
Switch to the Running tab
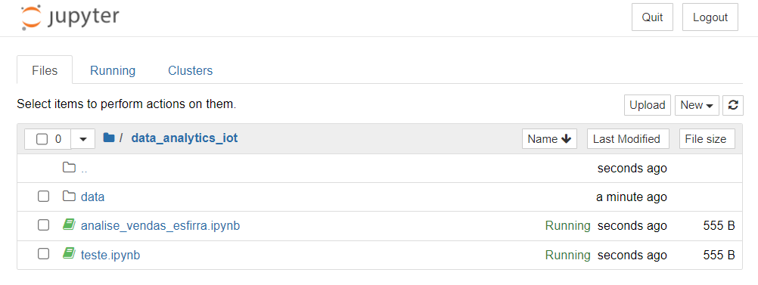(113, 70)
